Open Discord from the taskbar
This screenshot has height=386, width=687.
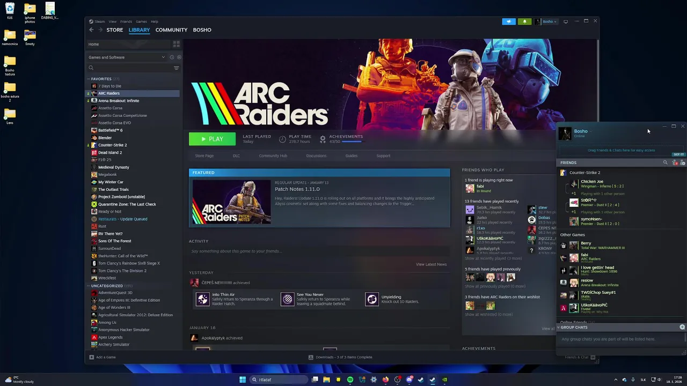(409, 380)
